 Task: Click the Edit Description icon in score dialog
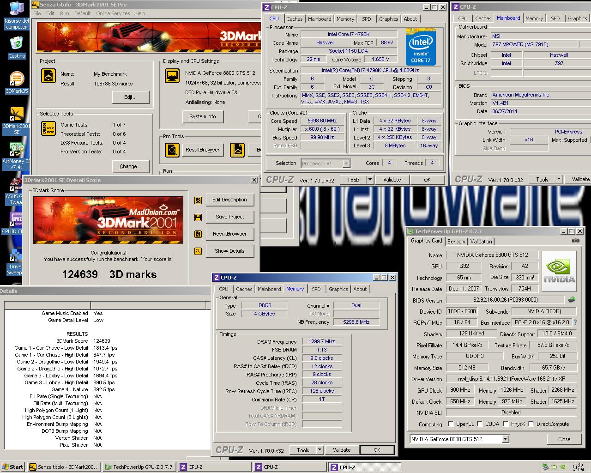198,200
